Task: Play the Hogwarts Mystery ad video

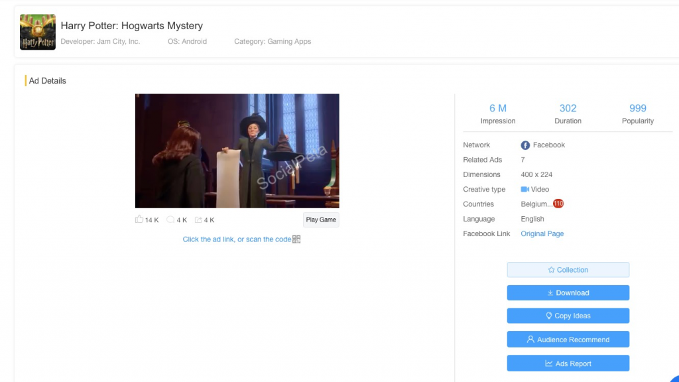Action: click(237, 151)
